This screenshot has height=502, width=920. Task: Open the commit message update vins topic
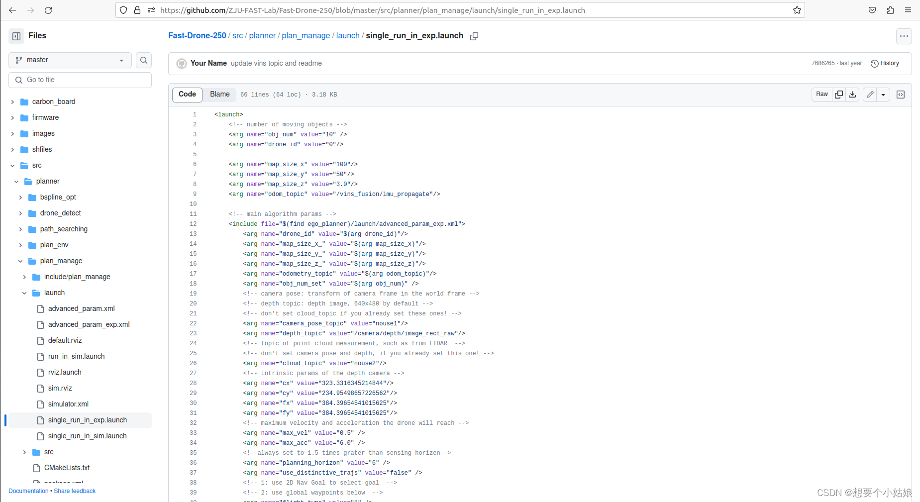click(x=276, y=63)
